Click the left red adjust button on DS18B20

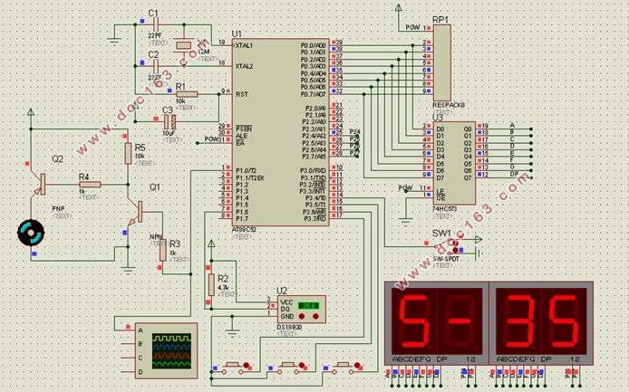[302, 317]
